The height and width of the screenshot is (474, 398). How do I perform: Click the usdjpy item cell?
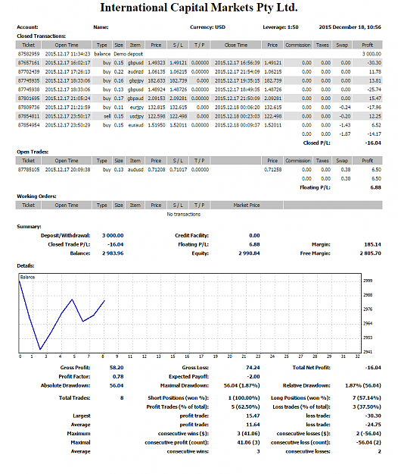136,116
